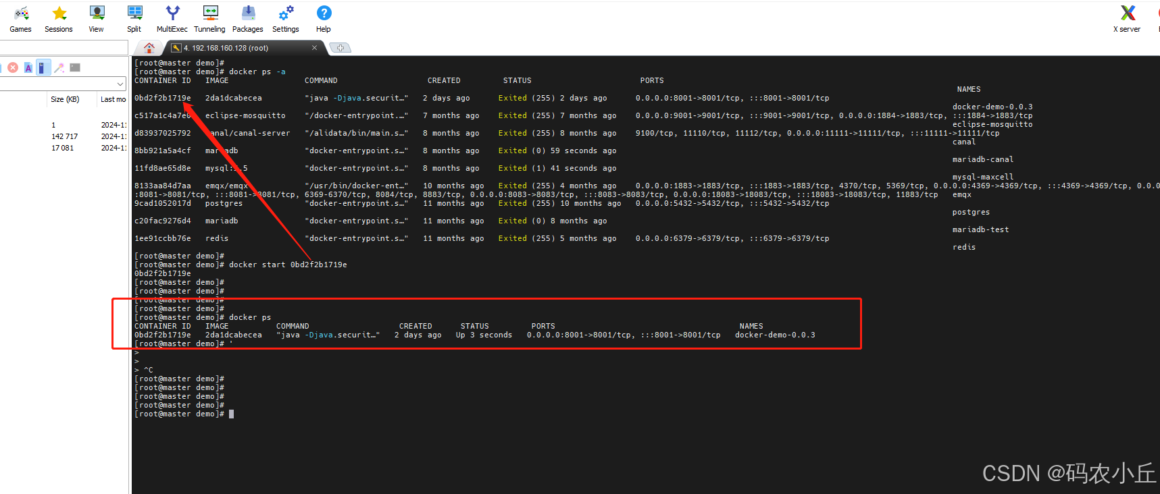This screenshot has width=1160, height=494.
Task: Click the 'docker start 0bd2f2b1719e' command line
Action: click(288, 265)
